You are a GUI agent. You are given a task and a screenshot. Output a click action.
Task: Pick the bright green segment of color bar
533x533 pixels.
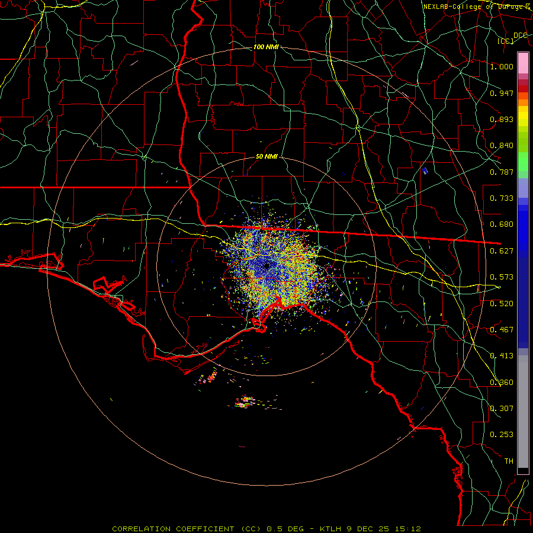[523, 162]
